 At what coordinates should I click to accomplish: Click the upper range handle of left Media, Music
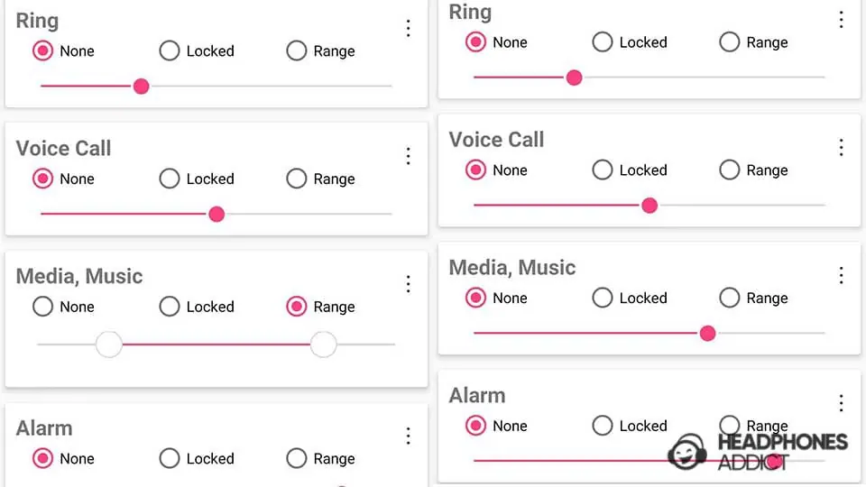tap(323, 345)
